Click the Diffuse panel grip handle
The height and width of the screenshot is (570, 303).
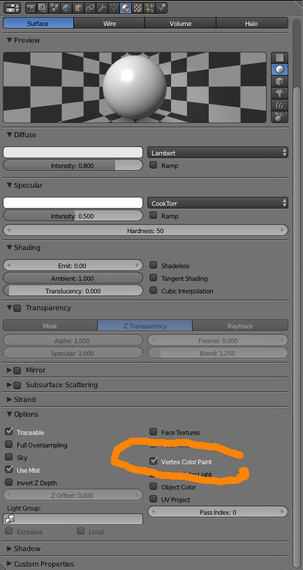point(281,134)
